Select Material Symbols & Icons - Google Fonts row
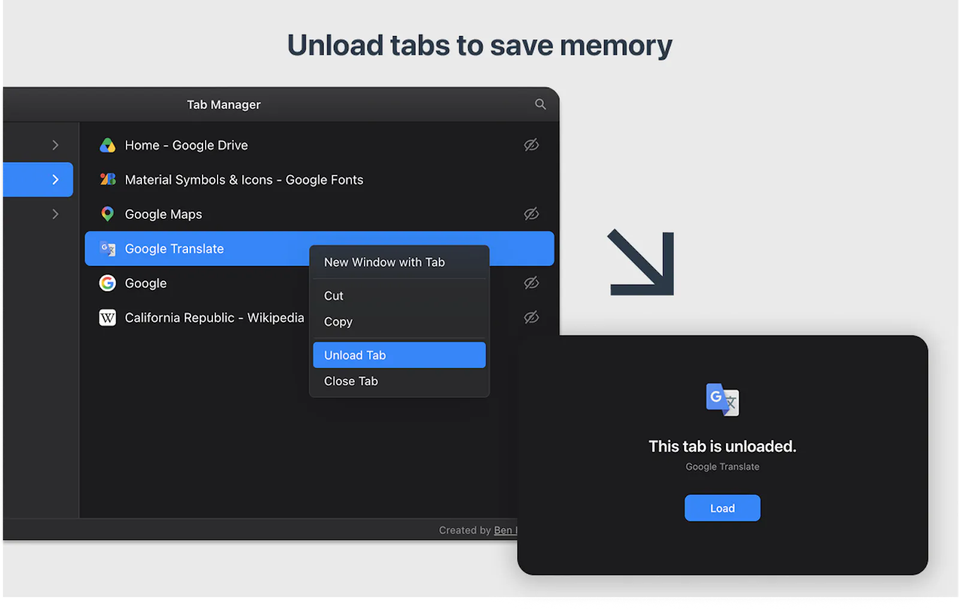959x609 pixels. click(319, 179)
